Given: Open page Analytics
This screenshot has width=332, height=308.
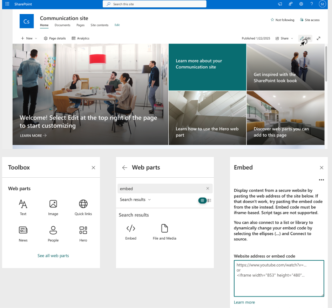Looking at the screenshot, I should [81, 38].
